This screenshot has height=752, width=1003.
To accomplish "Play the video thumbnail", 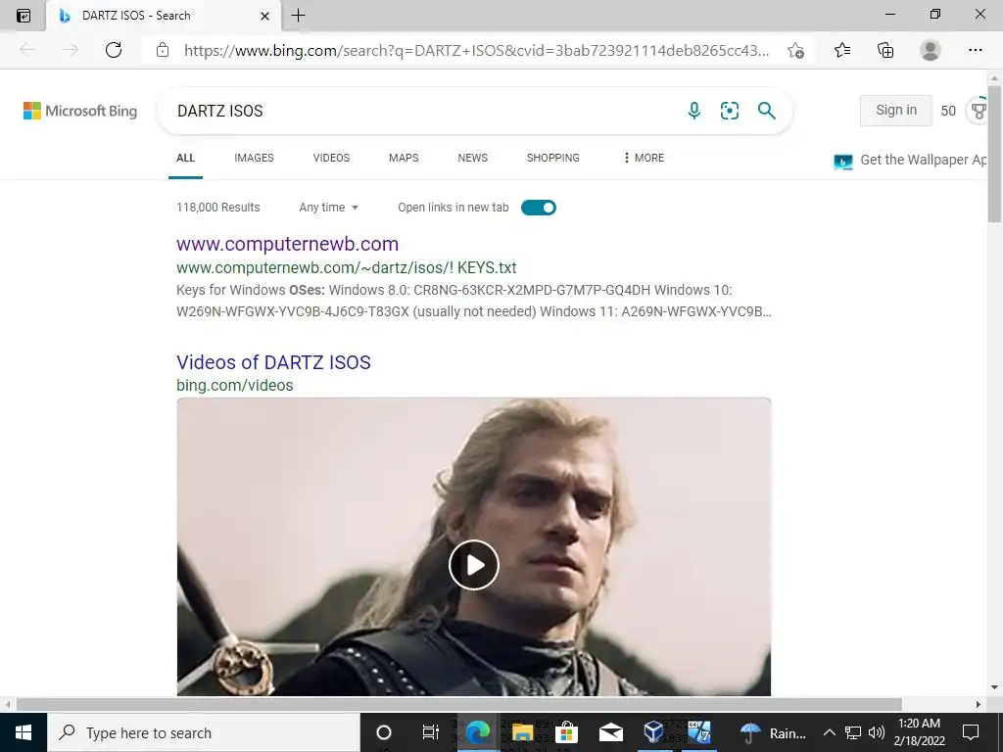I will [x=474, y=565].
